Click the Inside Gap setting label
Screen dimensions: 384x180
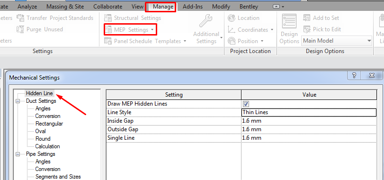pos(120,121)
